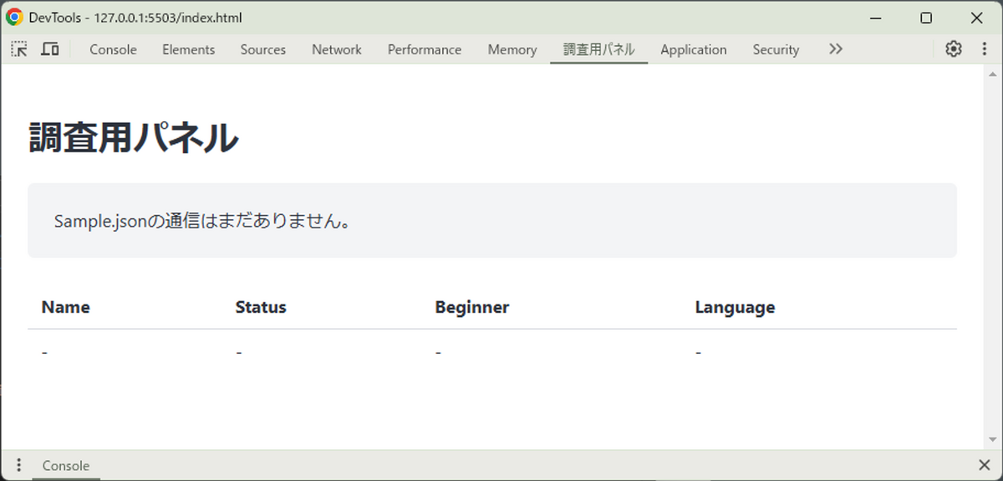
Task: Open the three-dot customize DevTools menu
Action: (984, 49)
